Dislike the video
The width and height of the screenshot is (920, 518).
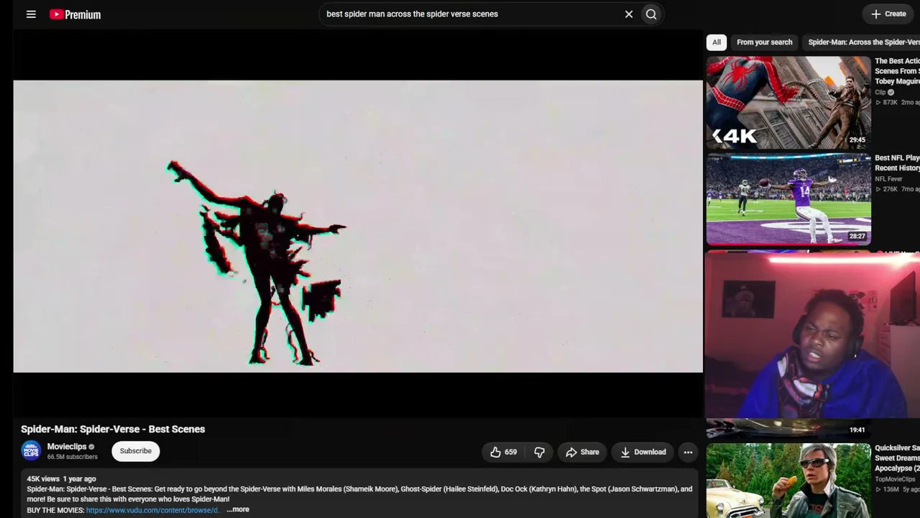click(x=540, y=452)
